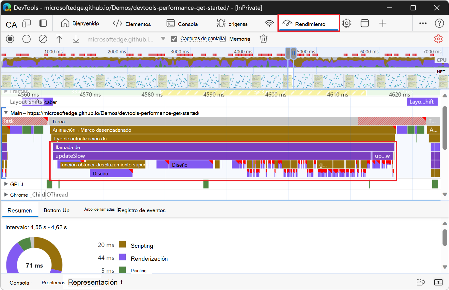Open the recording profile selector dropdown arrow
Screen dimensions: 449x290
click(163, 39)
